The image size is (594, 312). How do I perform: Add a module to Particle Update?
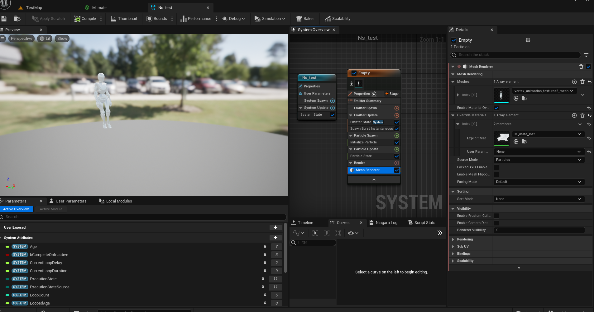point(397,149)
